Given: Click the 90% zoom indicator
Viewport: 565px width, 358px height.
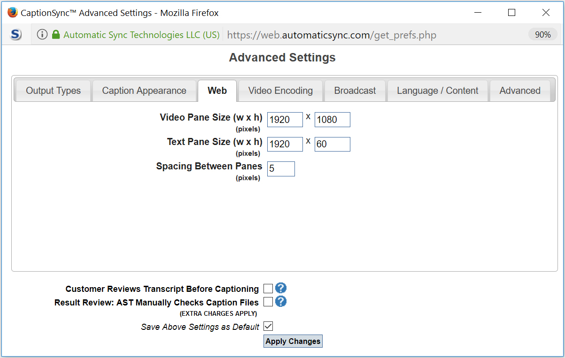Looking at the screenshot, I should 542,34.
